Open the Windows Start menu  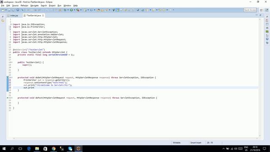point(4,149)
